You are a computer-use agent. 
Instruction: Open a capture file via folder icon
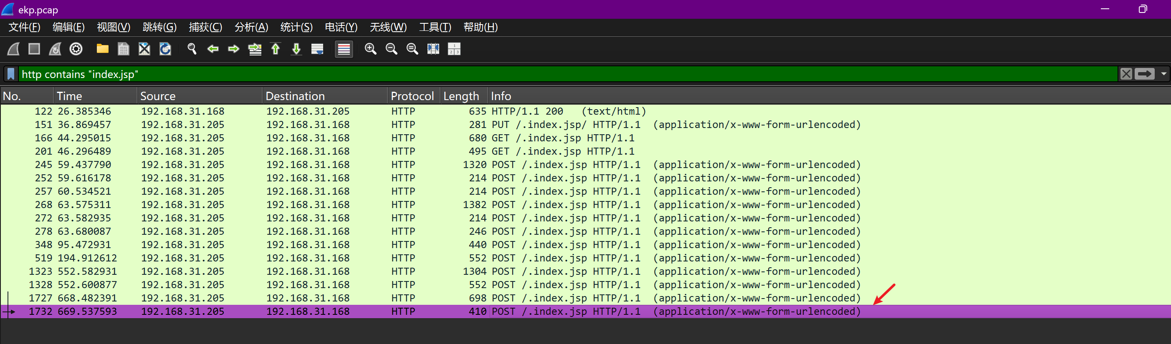point(102,49)
